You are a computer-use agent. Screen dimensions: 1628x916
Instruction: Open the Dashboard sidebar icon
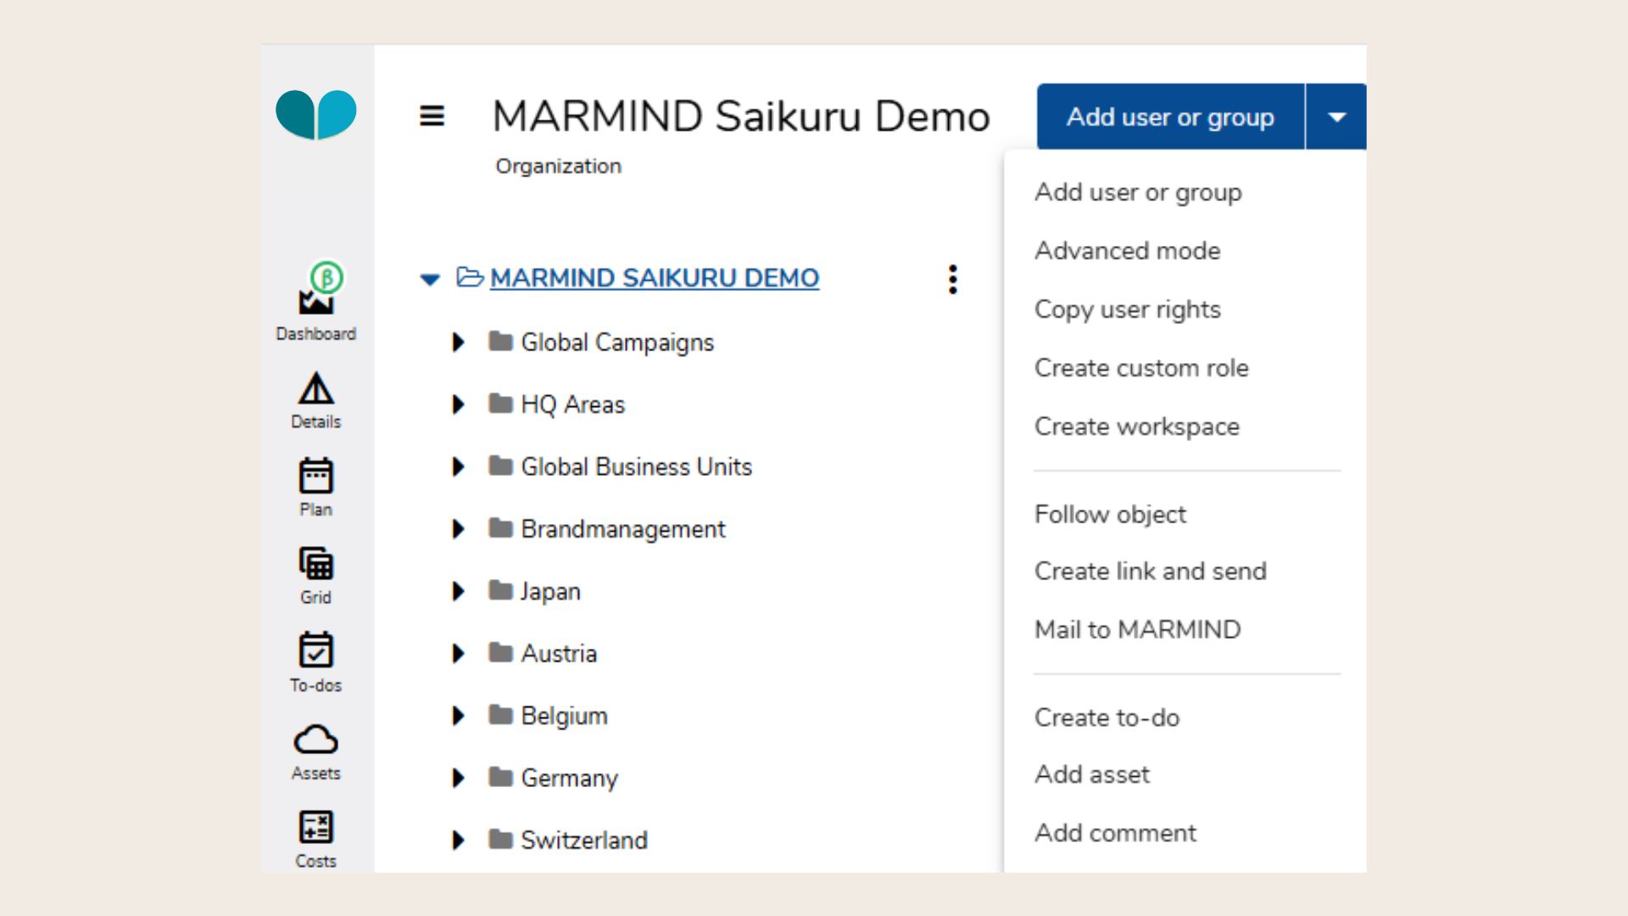[x=315, y=301]
